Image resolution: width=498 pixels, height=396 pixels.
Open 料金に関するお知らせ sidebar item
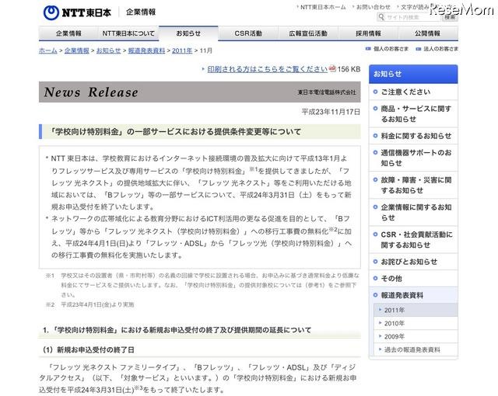(x=413, y=136)
